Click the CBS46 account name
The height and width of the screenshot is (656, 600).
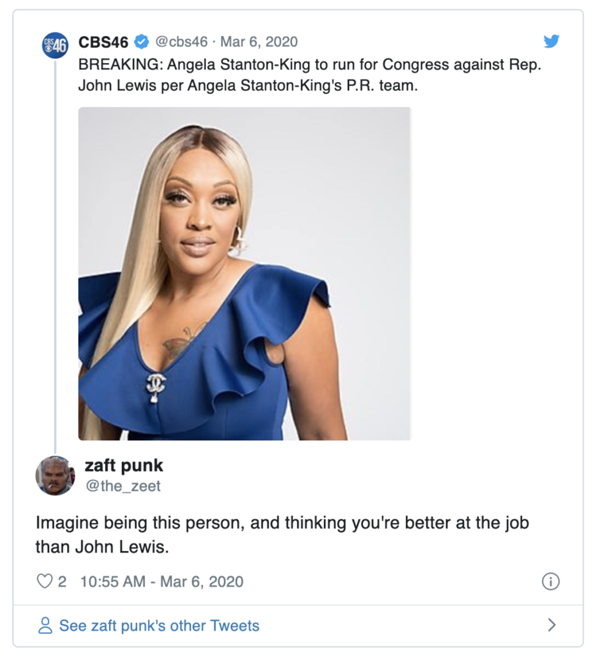103,42
